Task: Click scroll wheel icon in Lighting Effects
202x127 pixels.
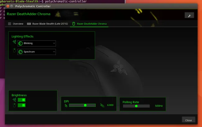Action: tap(14, 50)
